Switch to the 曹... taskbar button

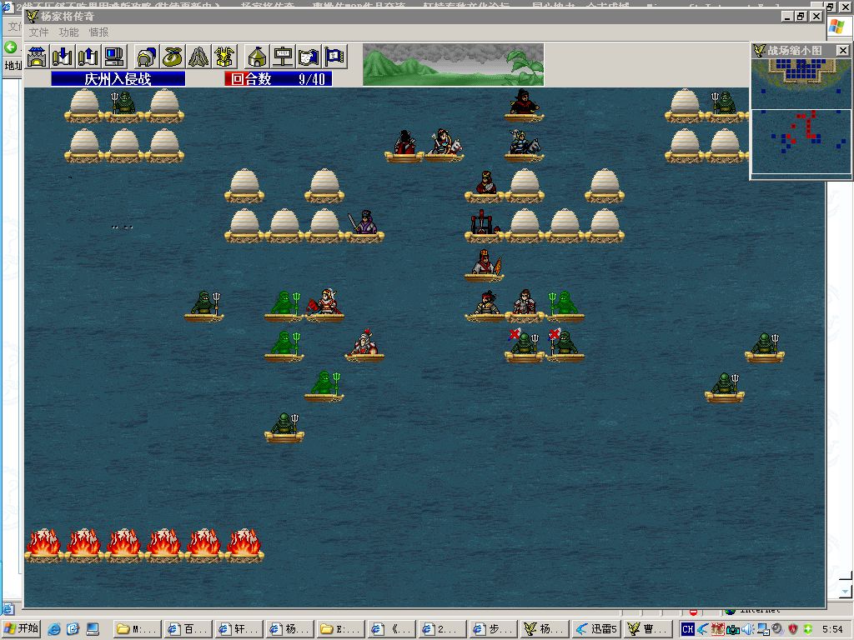pos(647,629)
